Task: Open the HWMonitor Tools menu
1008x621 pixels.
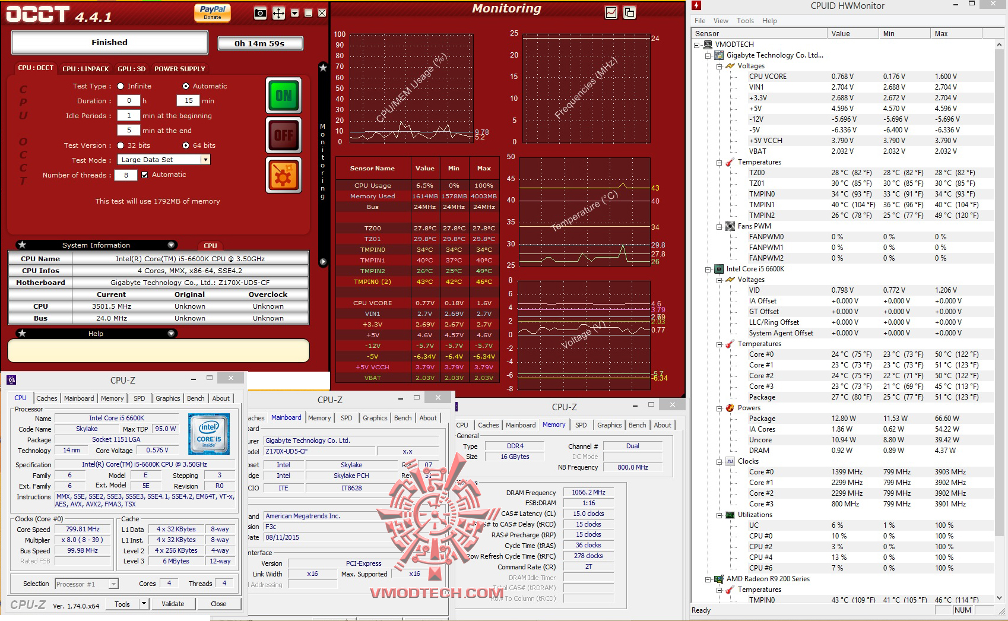Action: point(745,21)
